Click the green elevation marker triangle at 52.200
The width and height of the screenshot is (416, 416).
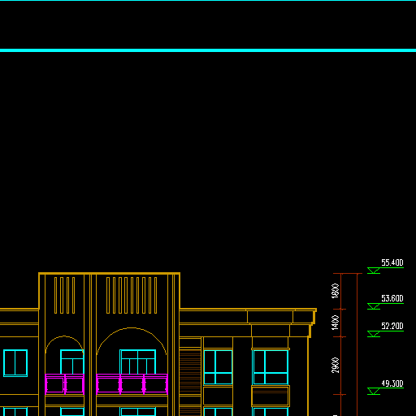coord(374,334)
